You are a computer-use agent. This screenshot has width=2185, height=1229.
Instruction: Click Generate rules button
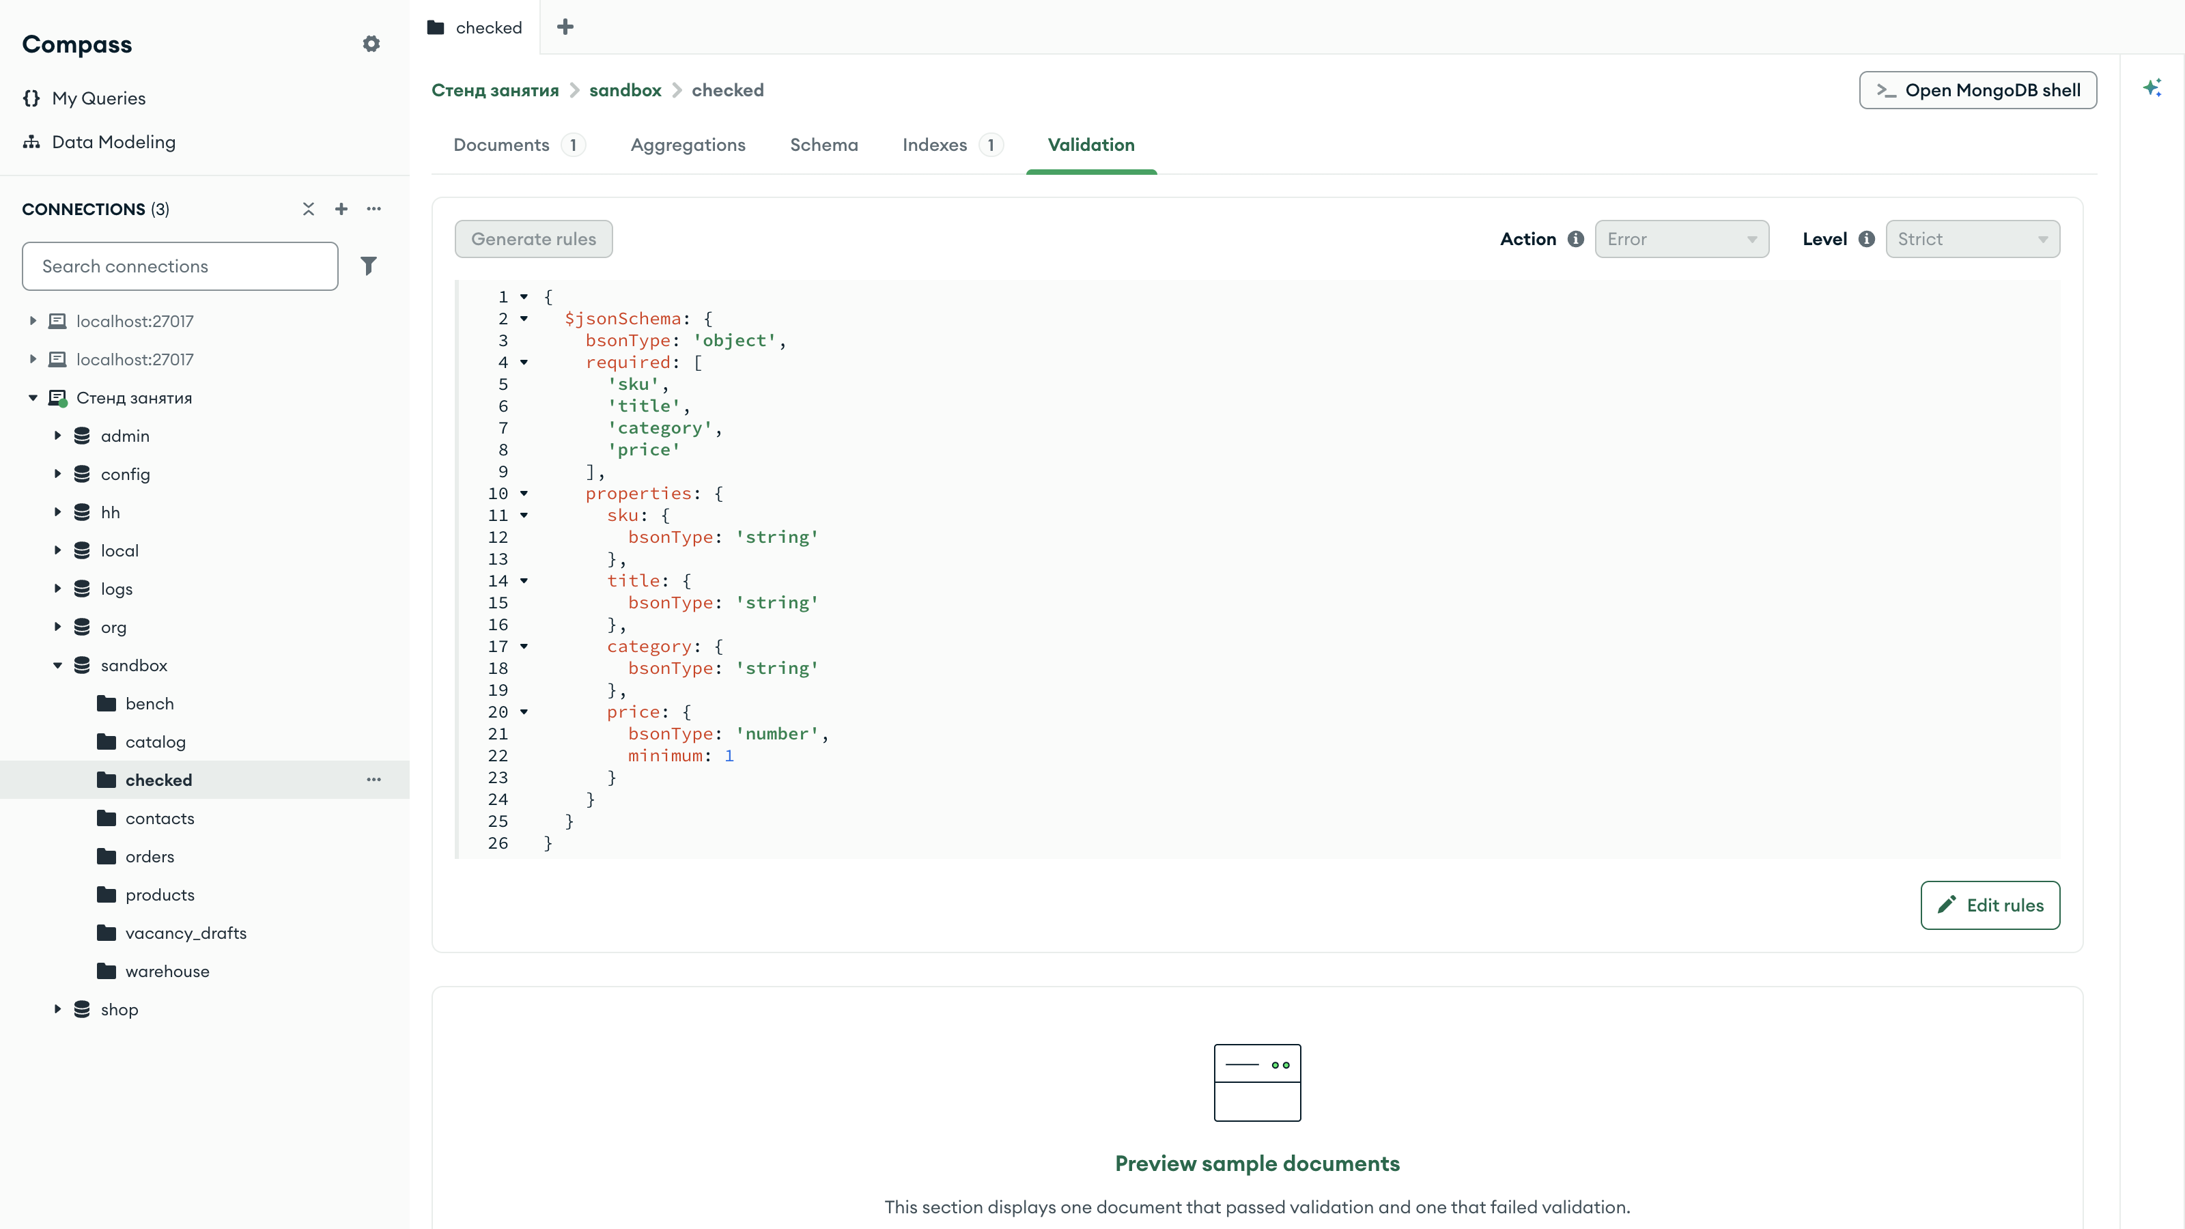pos(533,239)
